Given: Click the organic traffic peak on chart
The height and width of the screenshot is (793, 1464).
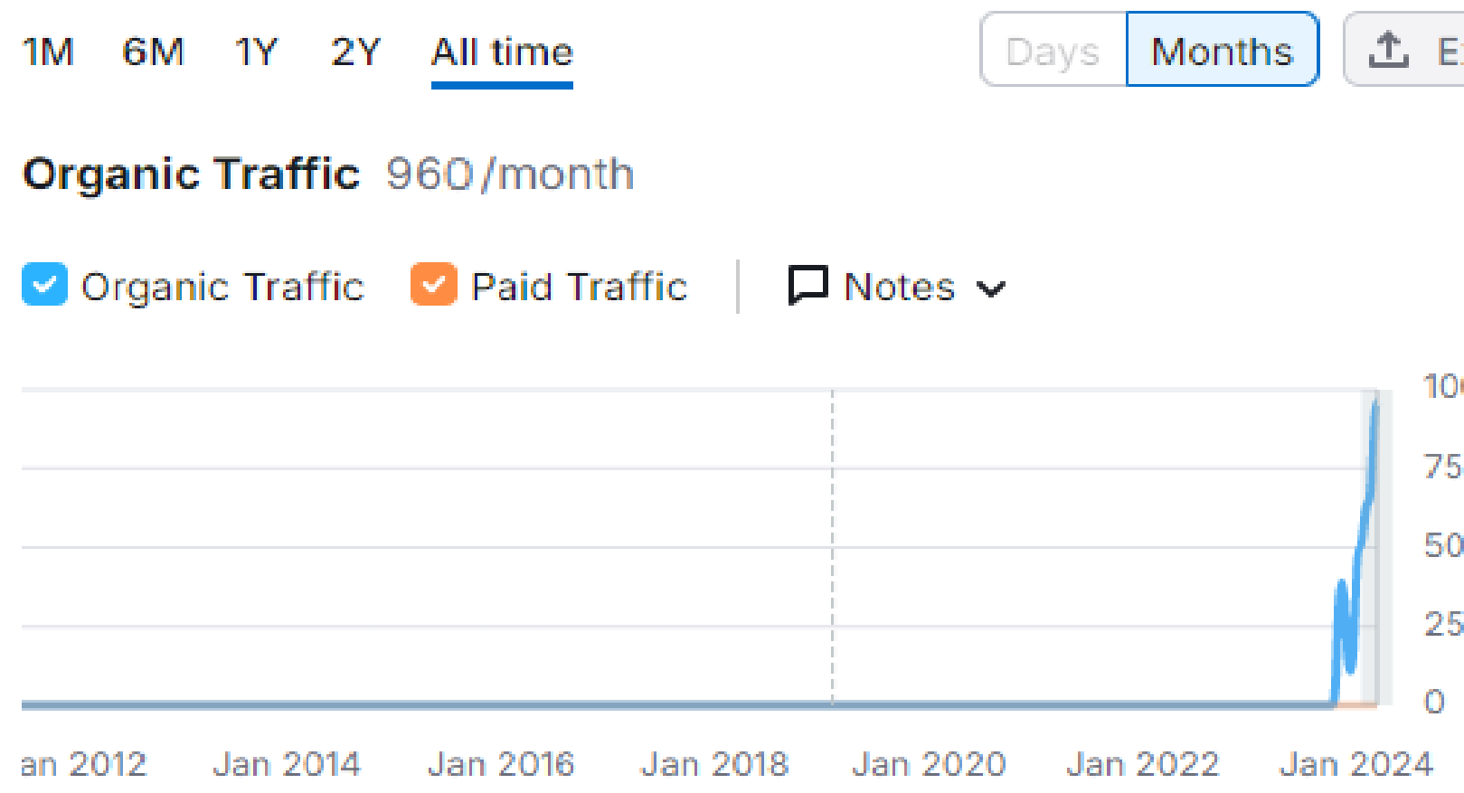Looking at the screenshot, I should coord(1376,401).
